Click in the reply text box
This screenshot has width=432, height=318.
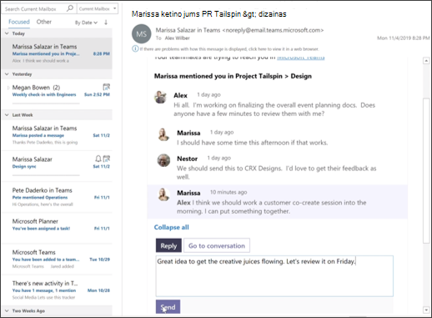(274, 276)
